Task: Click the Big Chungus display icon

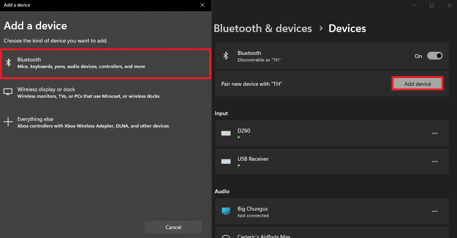Action: tap(226, 211)
